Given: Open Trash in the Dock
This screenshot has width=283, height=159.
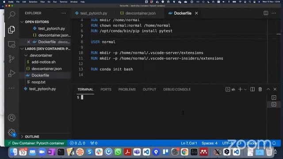Looking at the screenshot, I should [x=269, y=151].
